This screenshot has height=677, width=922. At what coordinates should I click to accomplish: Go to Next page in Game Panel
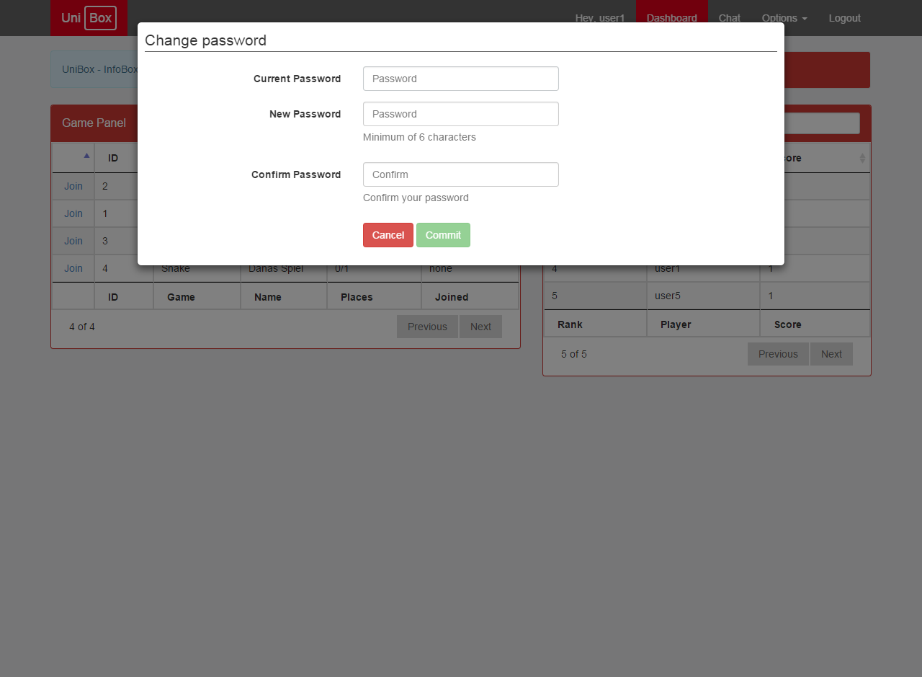coord(480,327)
